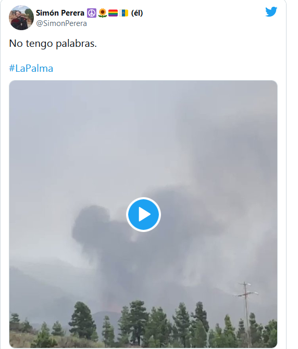Play the embedded La Palma video

coord(143,214)
